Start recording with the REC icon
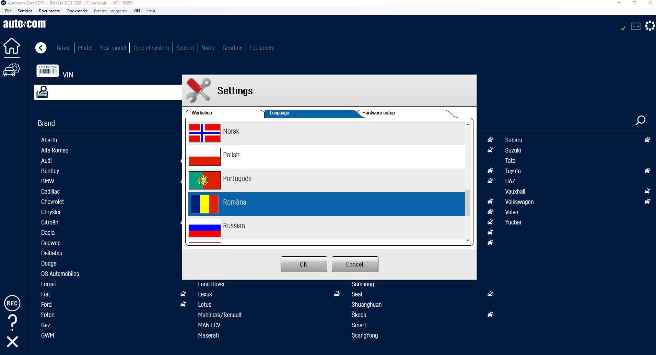The height and width of the screenshot is (355, 656). pyautogui.click(x=12, y=303)
